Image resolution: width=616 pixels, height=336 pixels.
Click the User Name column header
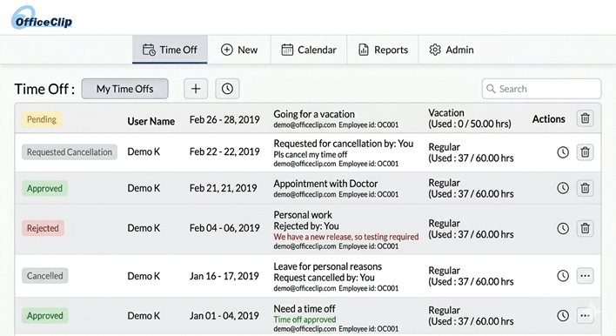pos(151,121)
